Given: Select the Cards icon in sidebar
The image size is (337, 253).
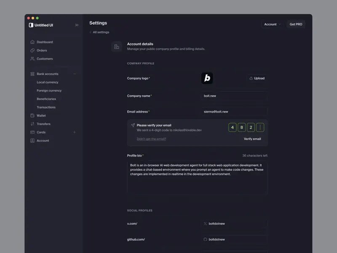Looking at the screenshot, I should [32, 132].
